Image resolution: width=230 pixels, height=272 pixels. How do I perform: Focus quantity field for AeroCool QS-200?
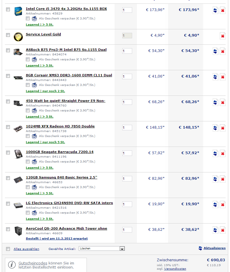click(127, 230)
